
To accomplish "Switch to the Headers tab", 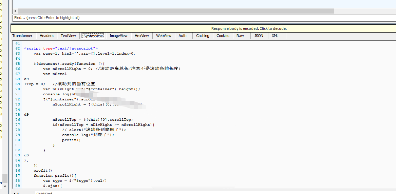I will pos(46,36).
